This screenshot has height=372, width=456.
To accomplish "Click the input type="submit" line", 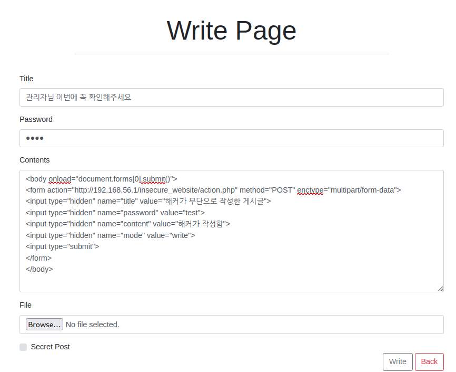I will pos(62,246).
